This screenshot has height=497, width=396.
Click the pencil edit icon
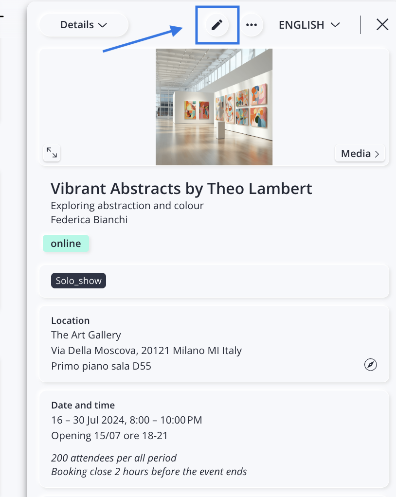(x=217, y=25)
